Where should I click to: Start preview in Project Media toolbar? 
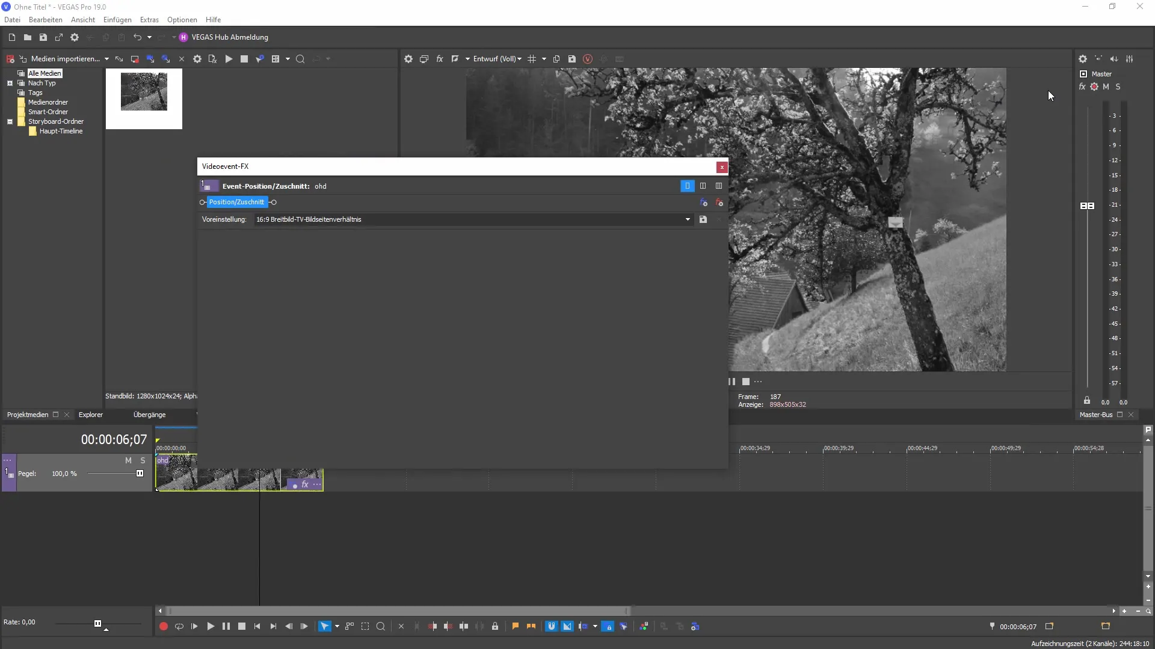click(x=229, y=59)
